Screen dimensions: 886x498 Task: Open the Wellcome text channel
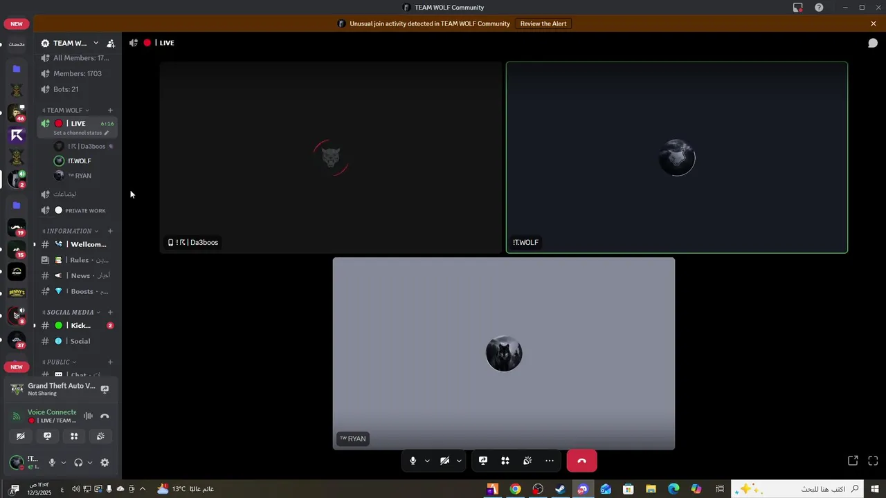78,244
